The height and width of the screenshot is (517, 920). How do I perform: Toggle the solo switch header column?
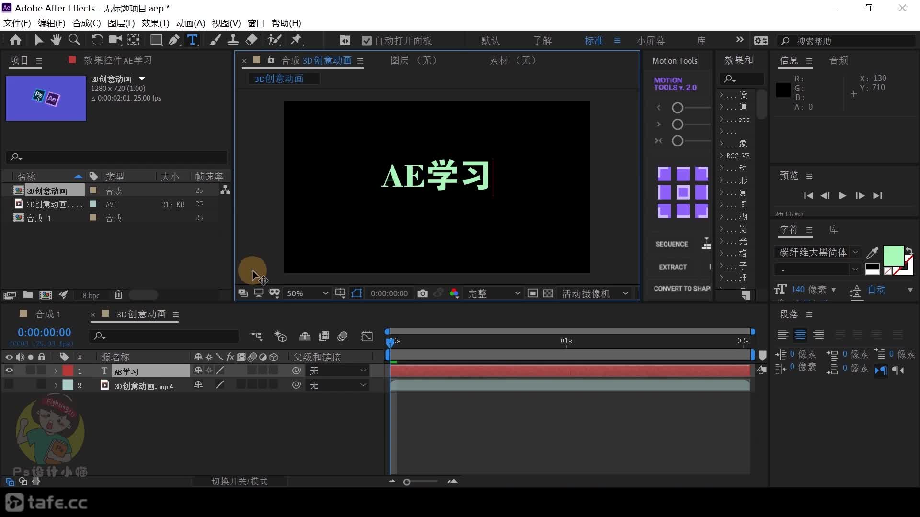click(31, 357)
